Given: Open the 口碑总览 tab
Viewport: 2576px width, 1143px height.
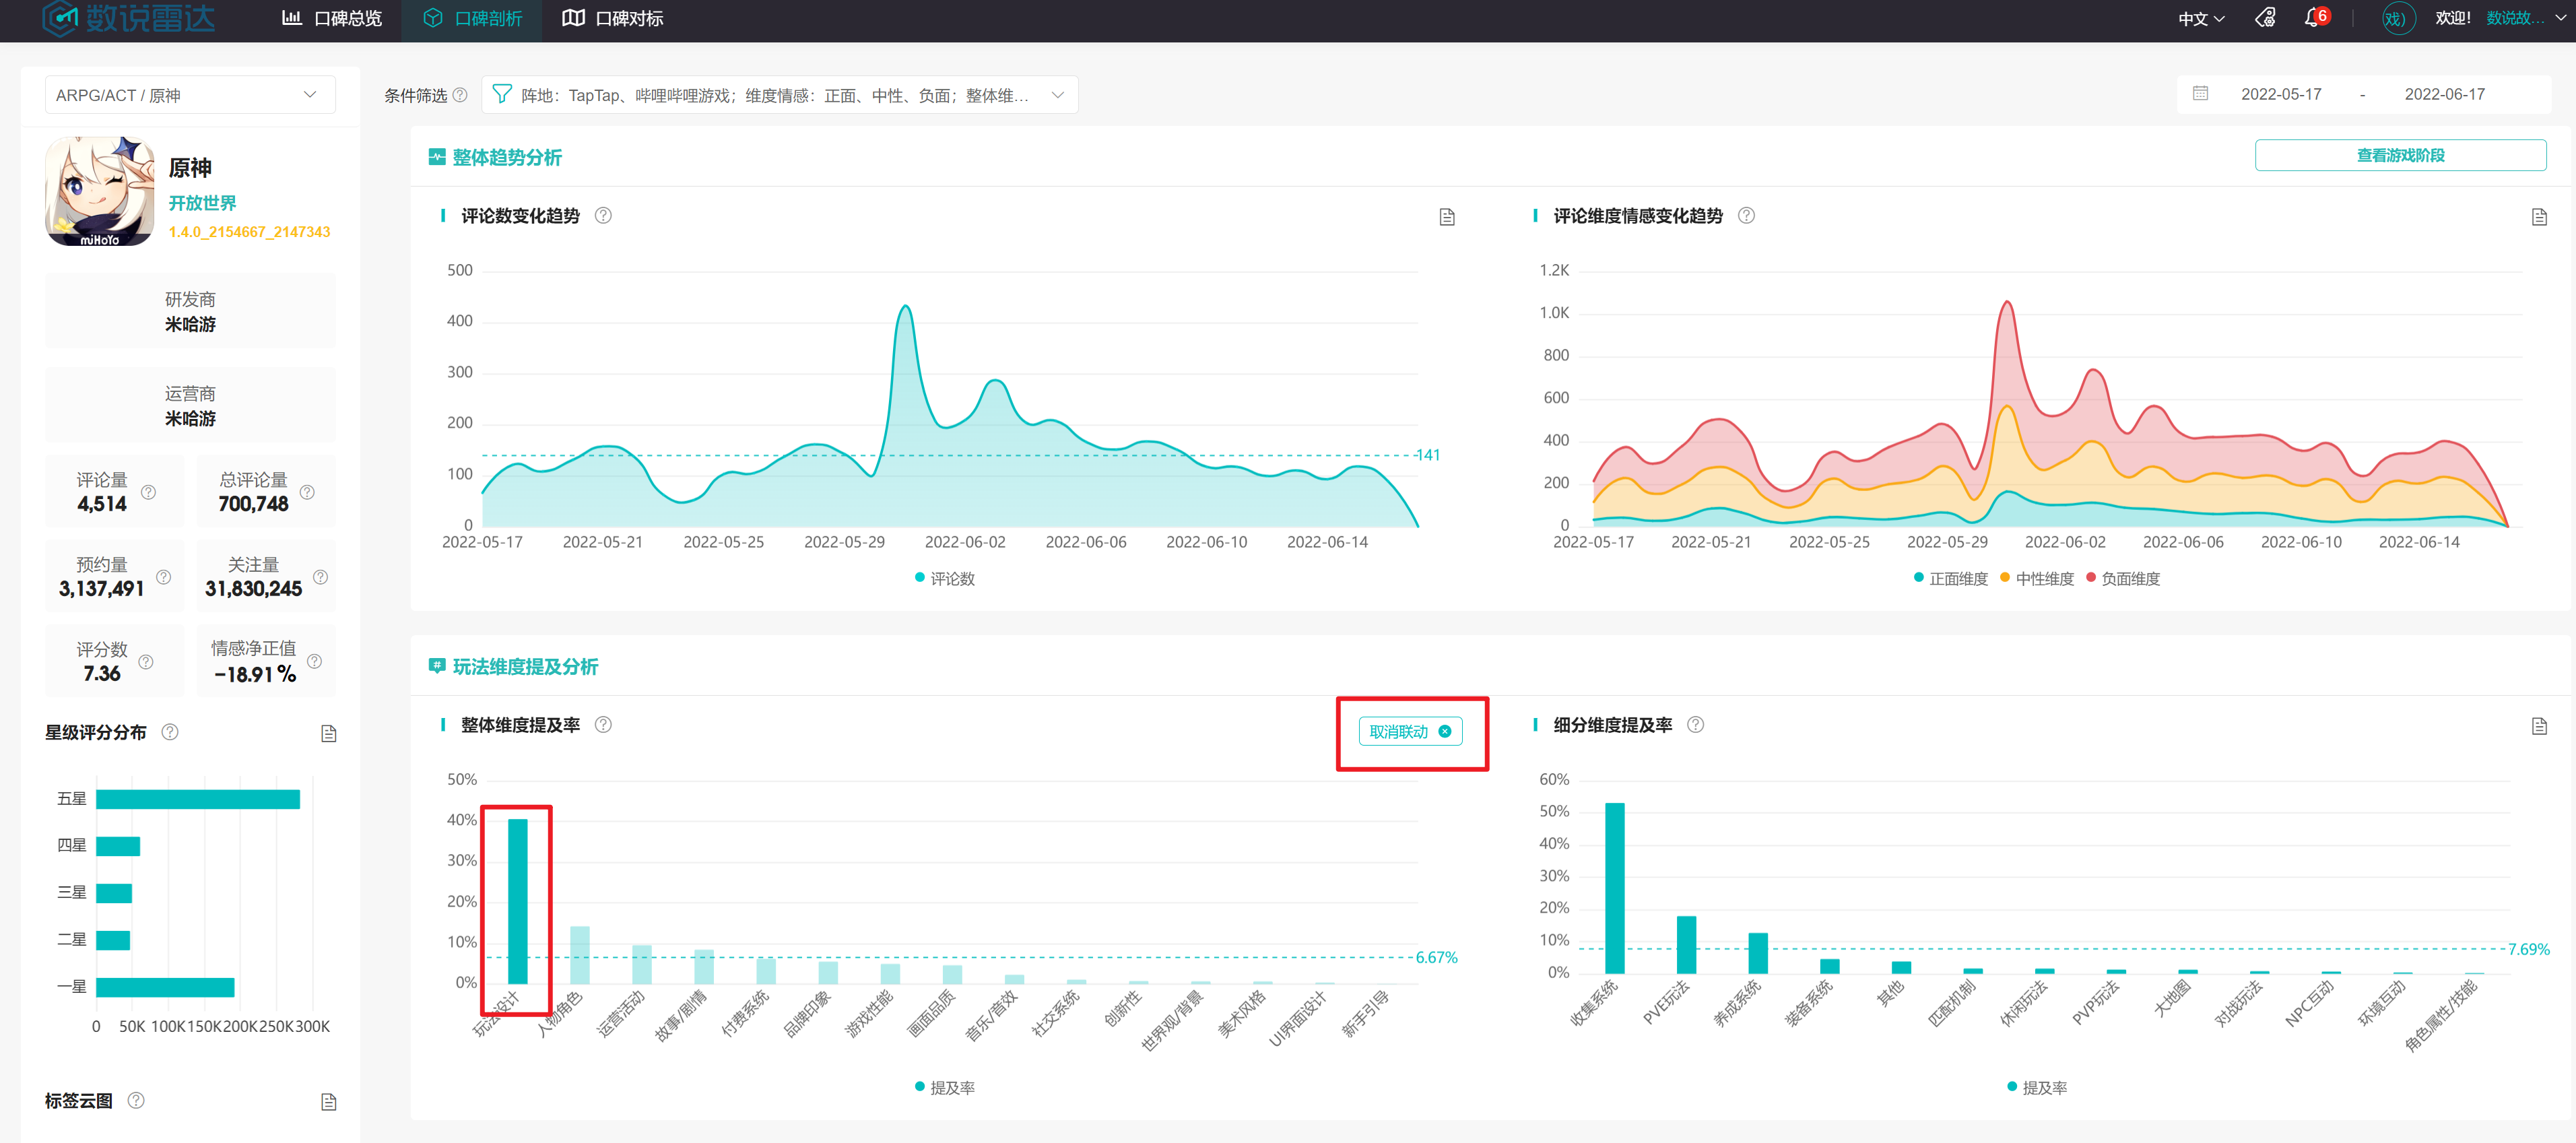Looking at the screenshot, I should pos(332,18).
